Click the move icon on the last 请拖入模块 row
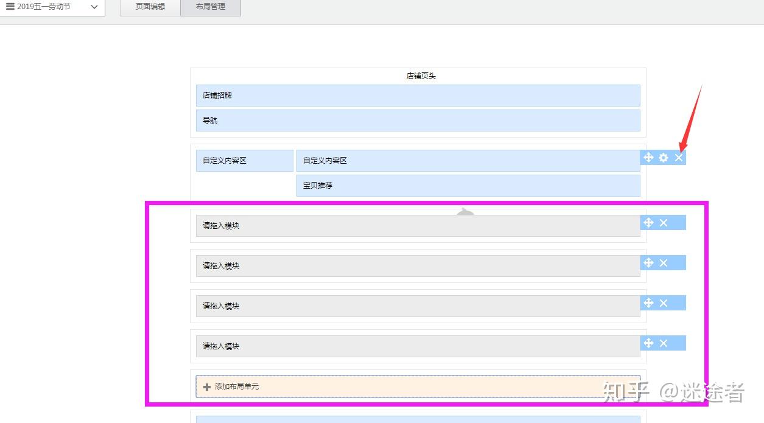This screenshot has height=423, width=764. tap(648, 343)
